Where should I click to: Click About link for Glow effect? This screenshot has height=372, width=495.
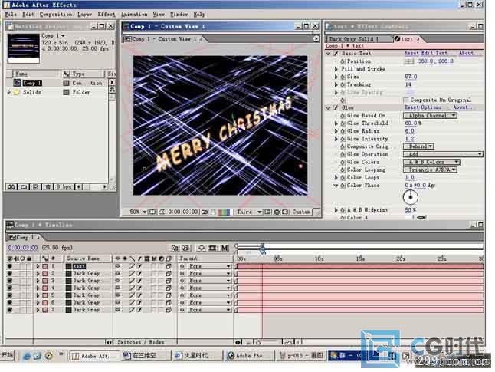pyautogui.click(x=461, y=107)
